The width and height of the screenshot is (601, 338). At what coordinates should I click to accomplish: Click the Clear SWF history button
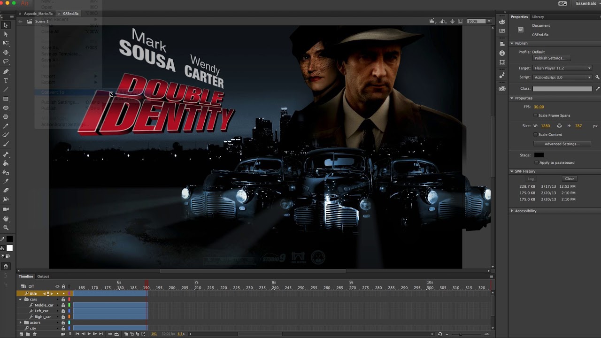570,179
